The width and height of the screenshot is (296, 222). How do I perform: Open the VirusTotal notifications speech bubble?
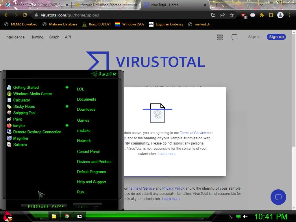(x=234, y=37)
